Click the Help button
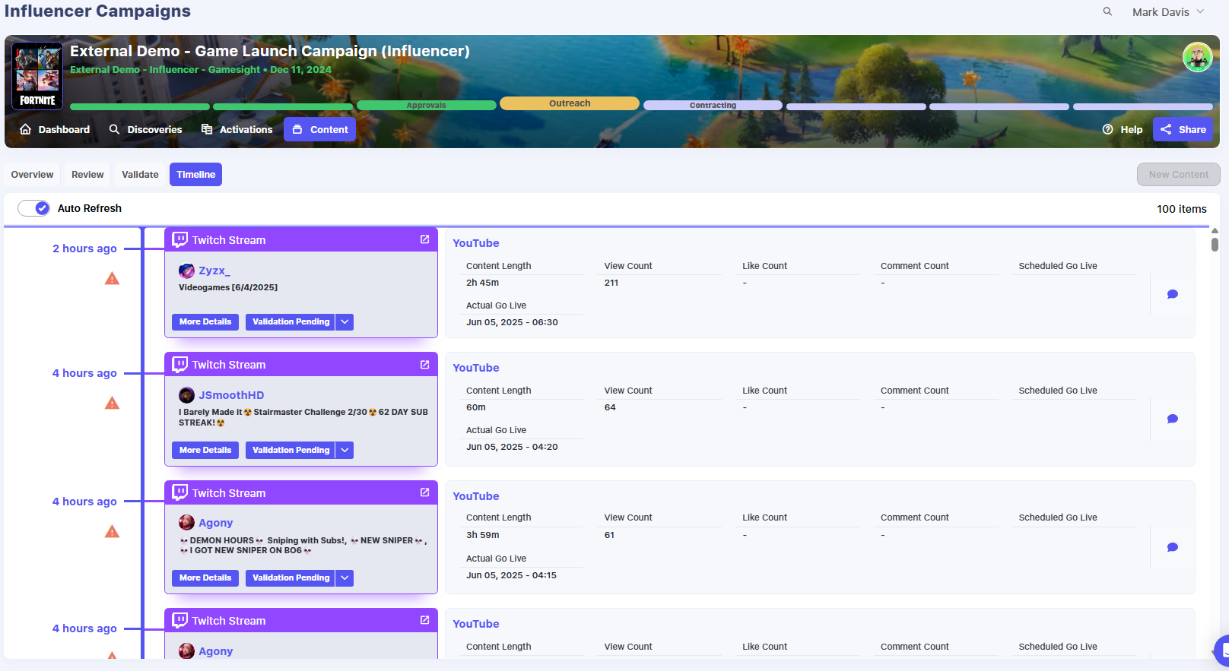Screen dimensions: 1229x671 pos(1123,129)
